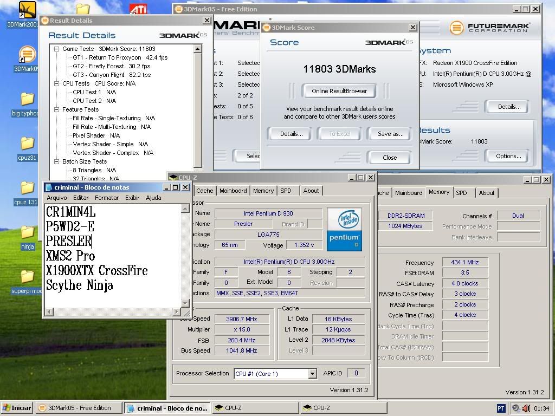Click the Result Details title bar icon
Viewport: 555px width, 416px height.
coord(44,21)
